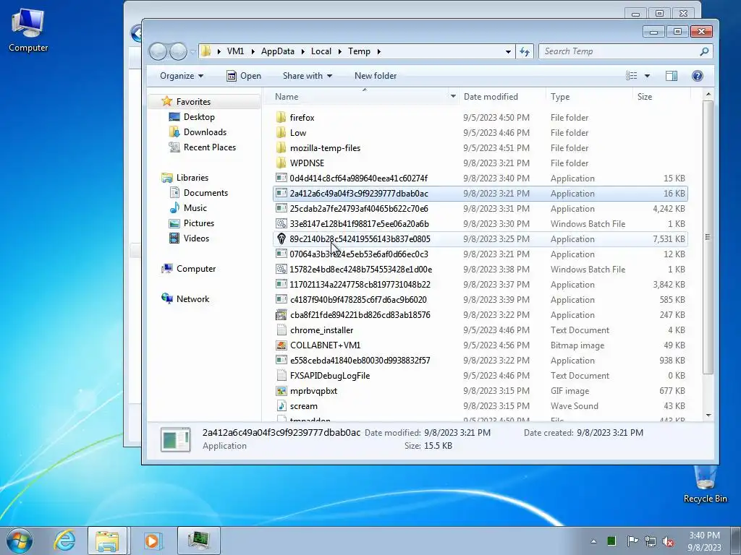Sort by Size column header
This screenshot has width=741, height=555.
[x=661, y=96]
